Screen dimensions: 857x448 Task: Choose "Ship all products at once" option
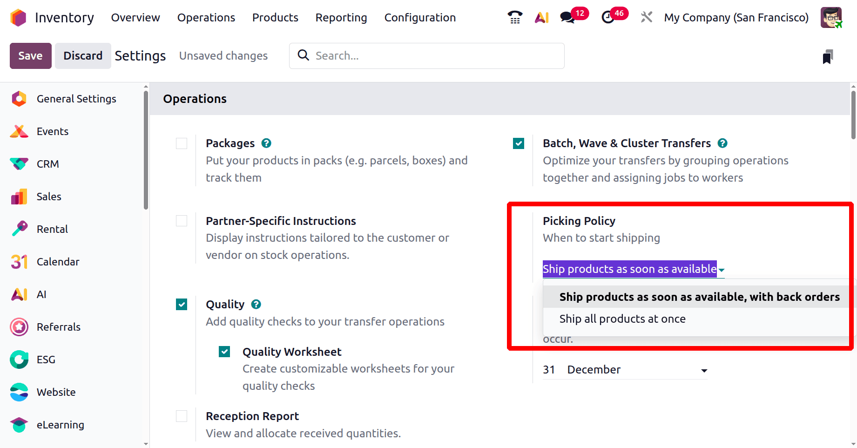pos(622,319)
